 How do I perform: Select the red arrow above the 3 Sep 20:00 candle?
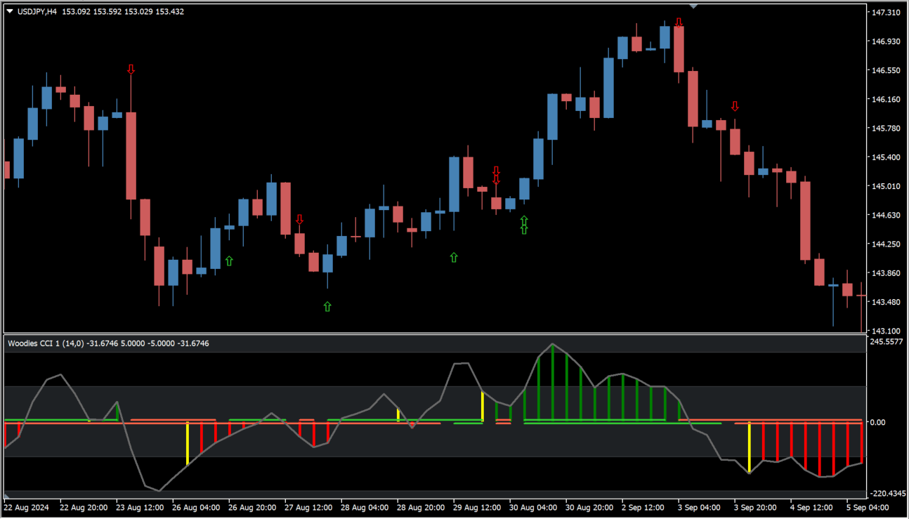[x=735, y=106]
